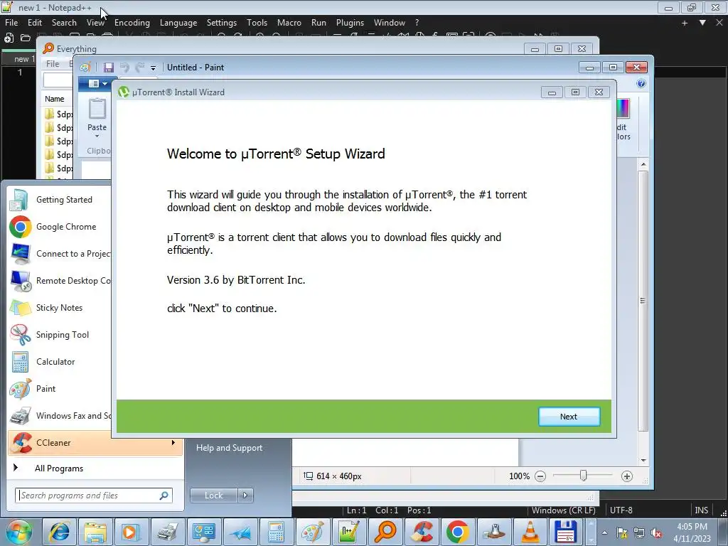Click Windows (CR LF) in Notepad++ status bar

tap(563, 510)
